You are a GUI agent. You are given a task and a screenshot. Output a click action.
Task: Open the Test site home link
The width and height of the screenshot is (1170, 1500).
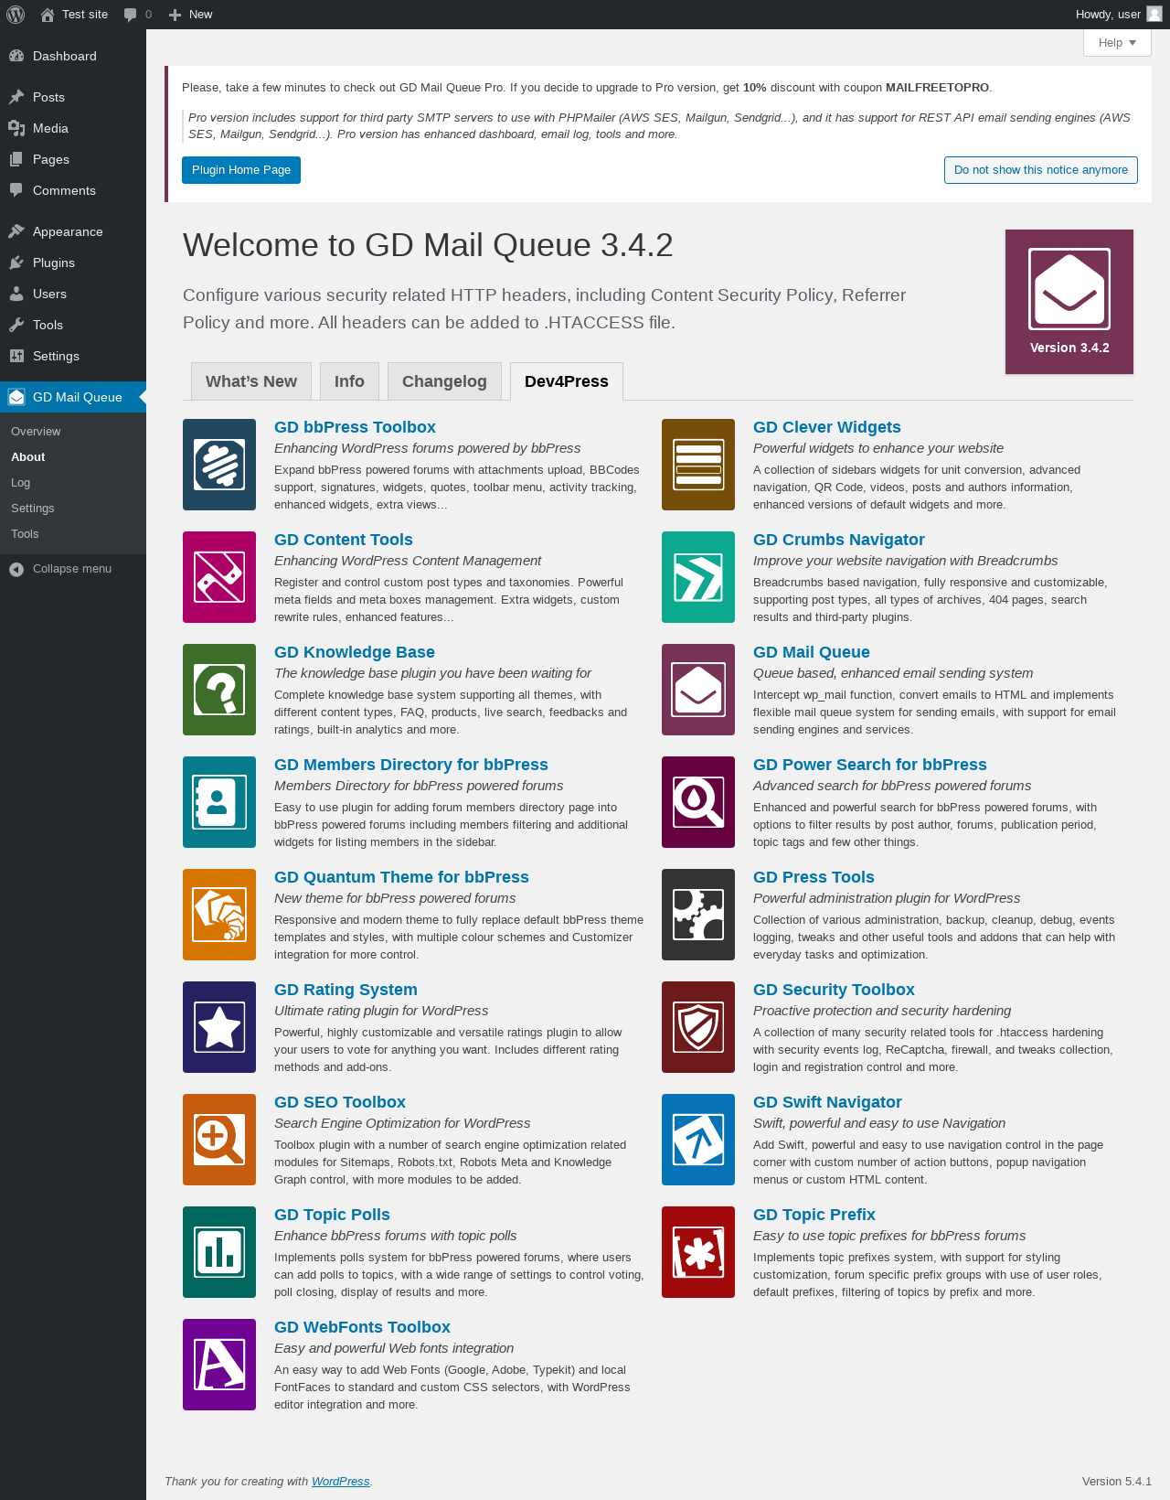(x=74, y=15)
